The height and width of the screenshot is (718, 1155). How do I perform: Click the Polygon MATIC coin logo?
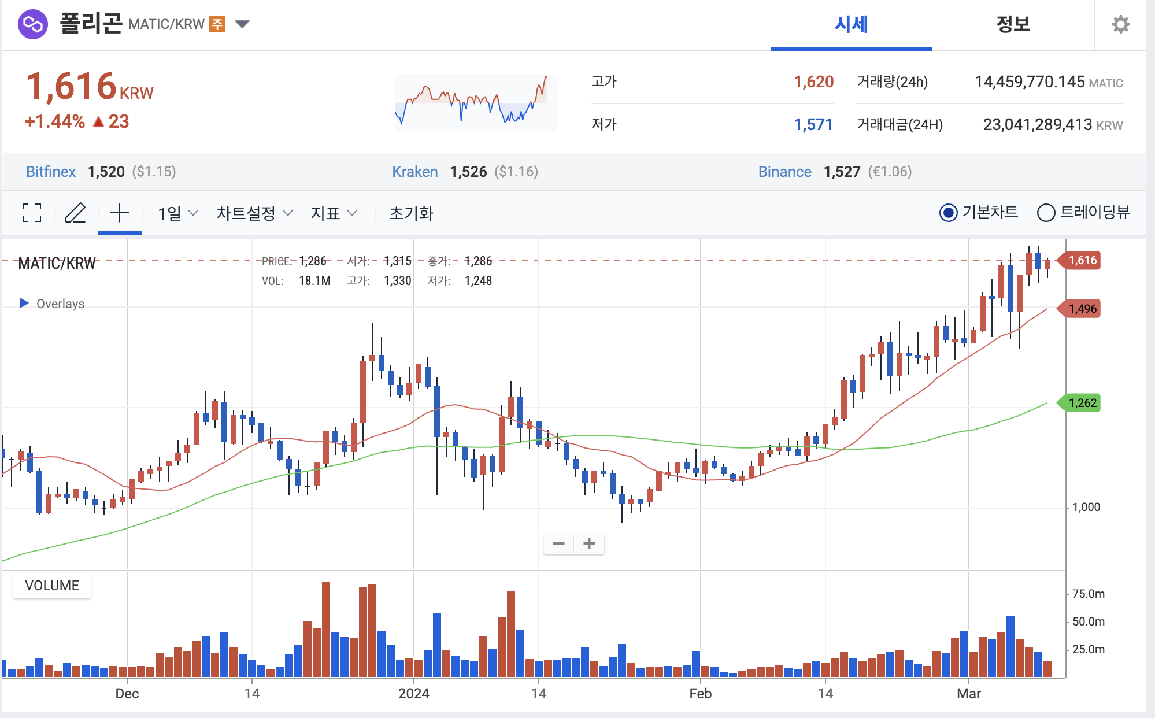(x=33, y=24)
